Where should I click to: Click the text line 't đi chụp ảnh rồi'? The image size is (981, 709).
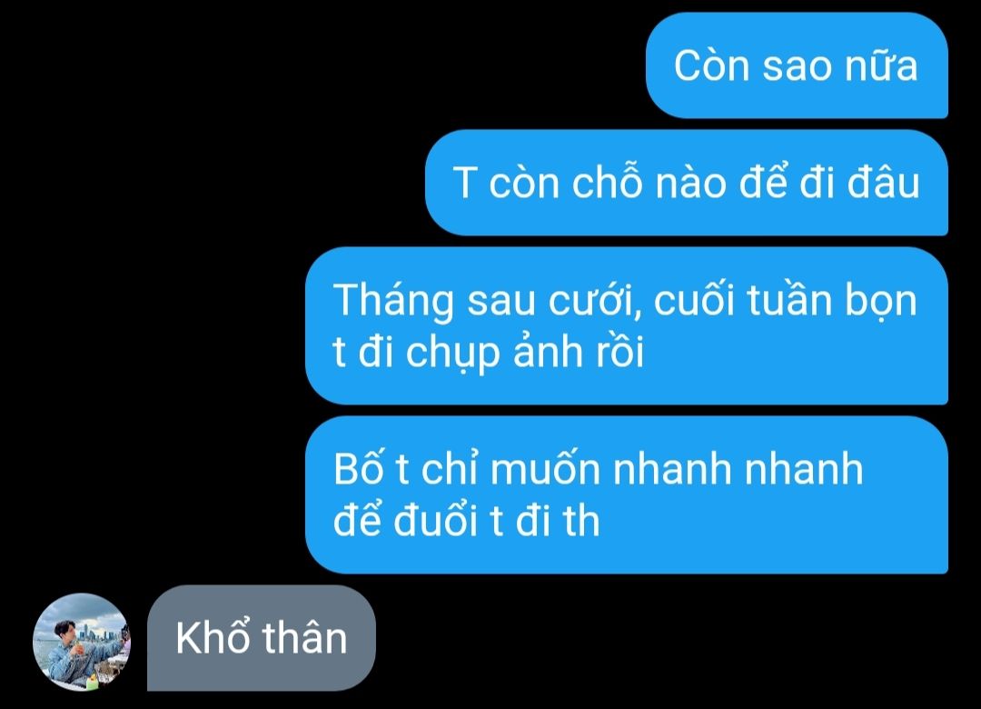(x=489, y=352)
